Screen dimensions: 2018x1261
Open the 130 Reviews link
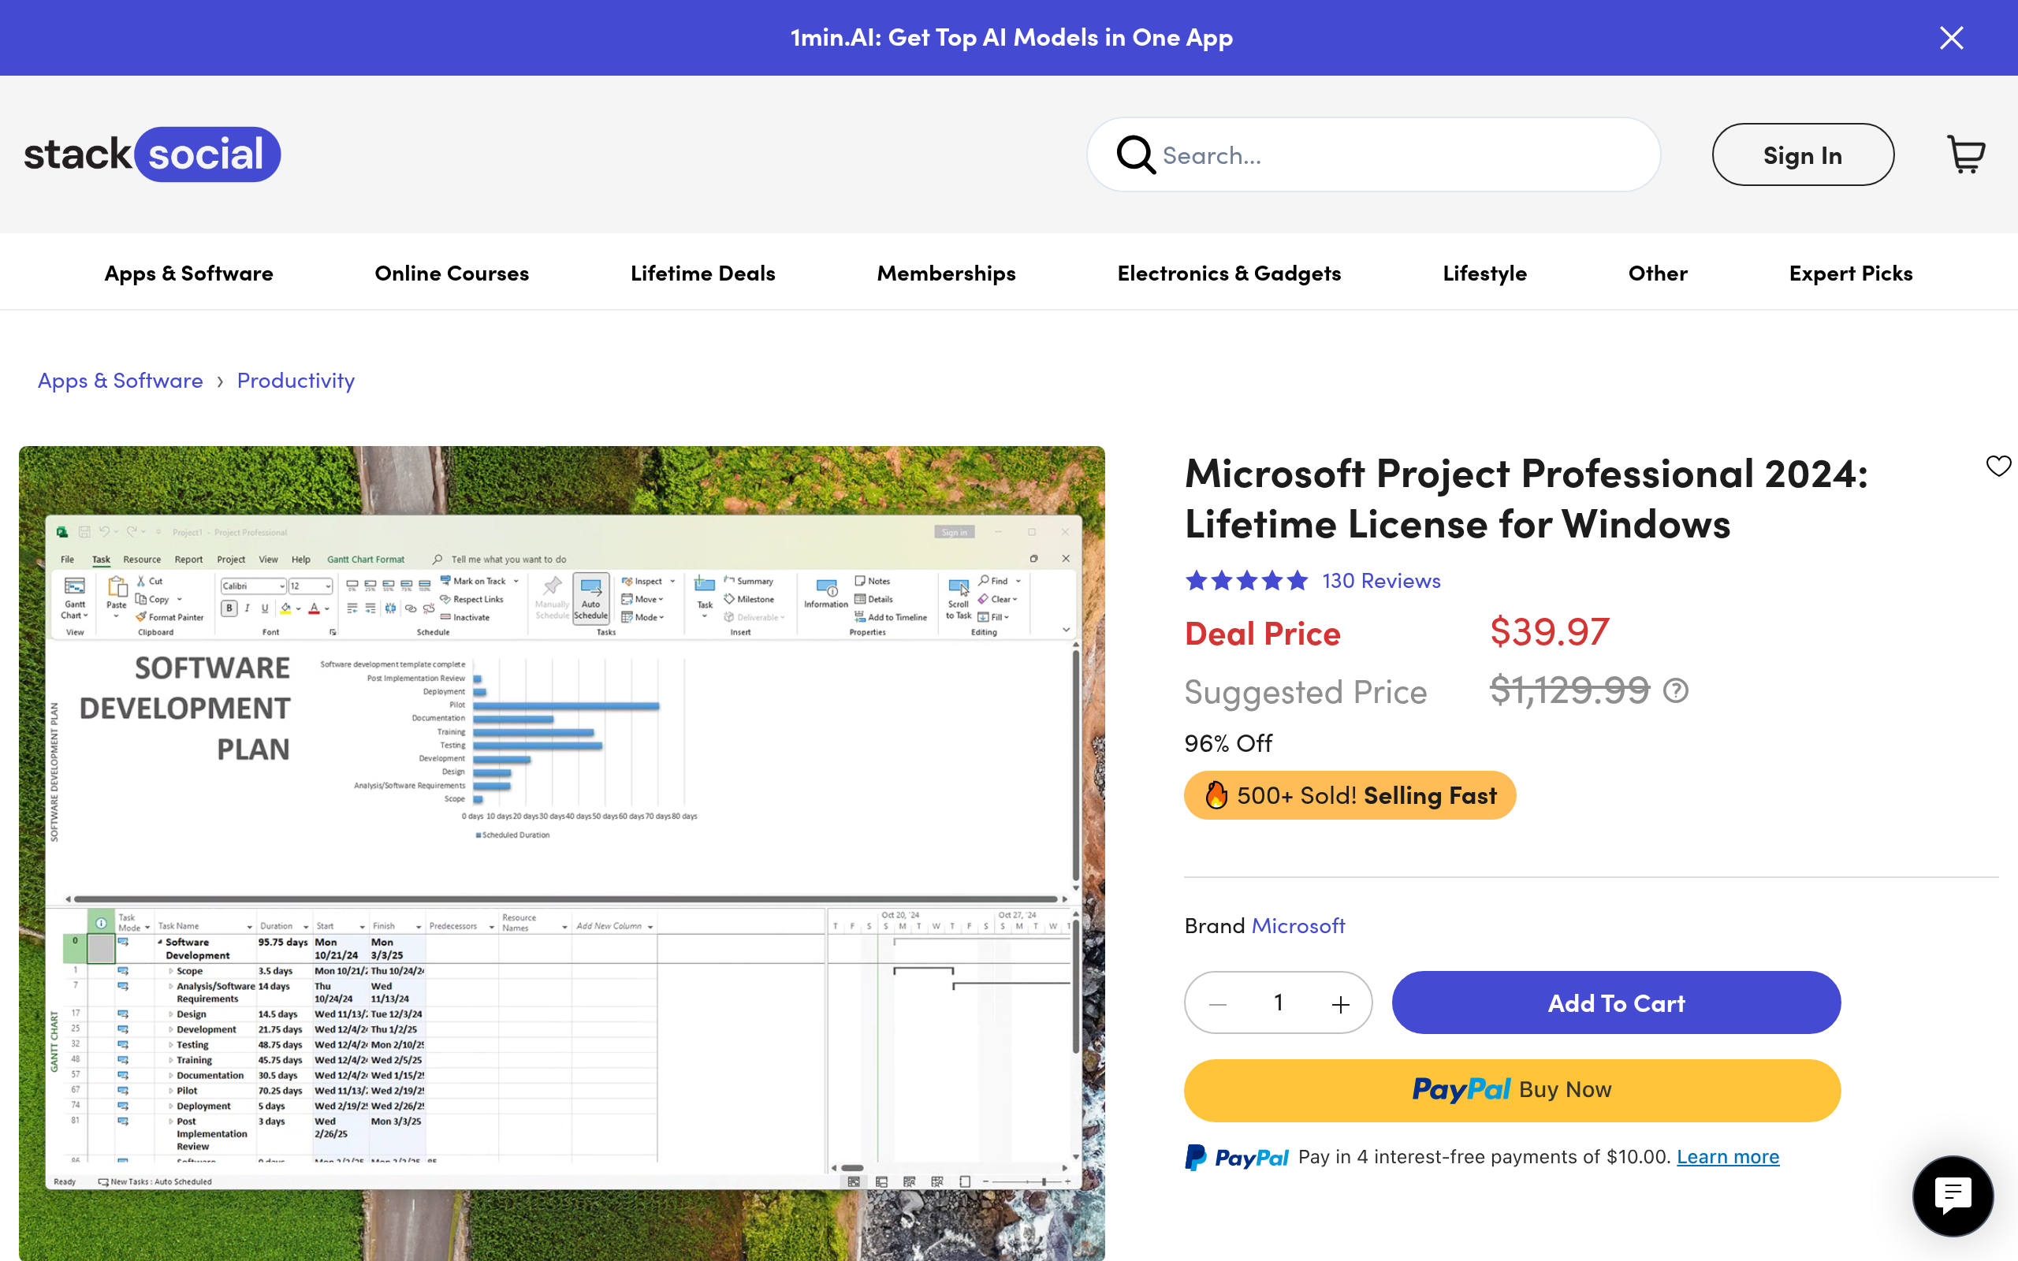click(1381, 581)
